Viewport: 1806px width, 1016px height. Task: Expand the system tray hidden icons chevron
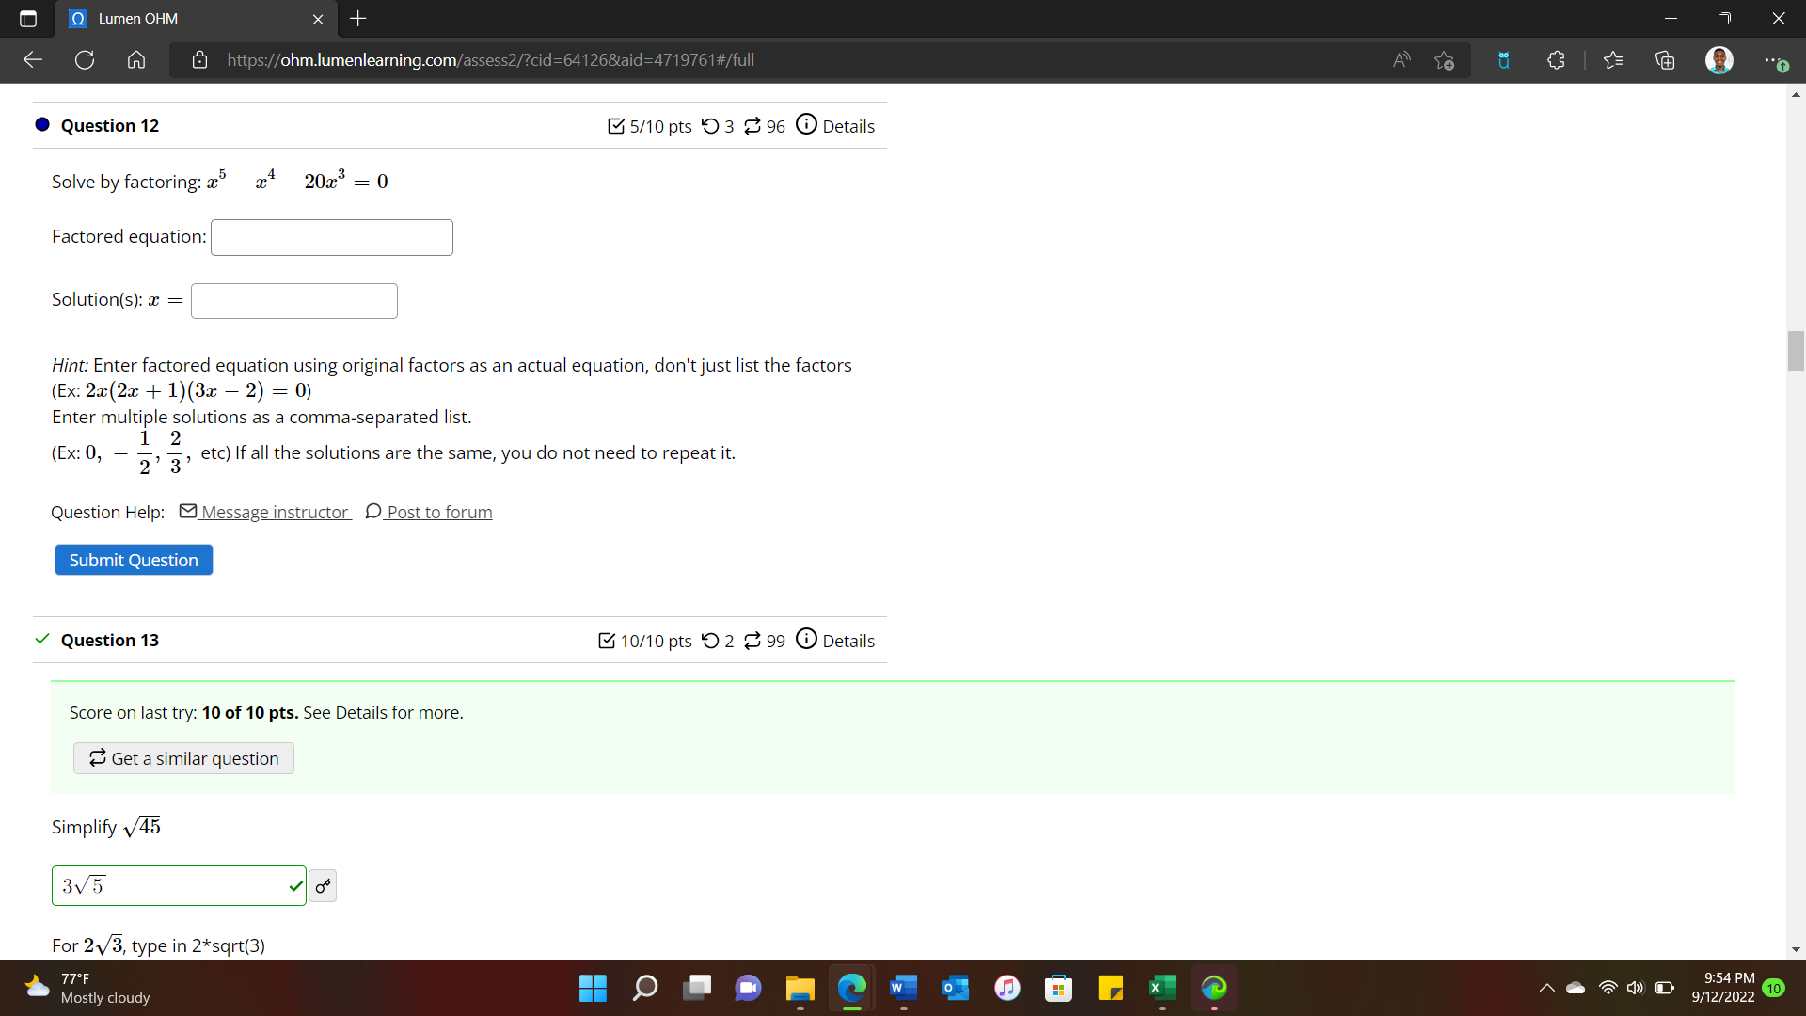coord(1546,988)
